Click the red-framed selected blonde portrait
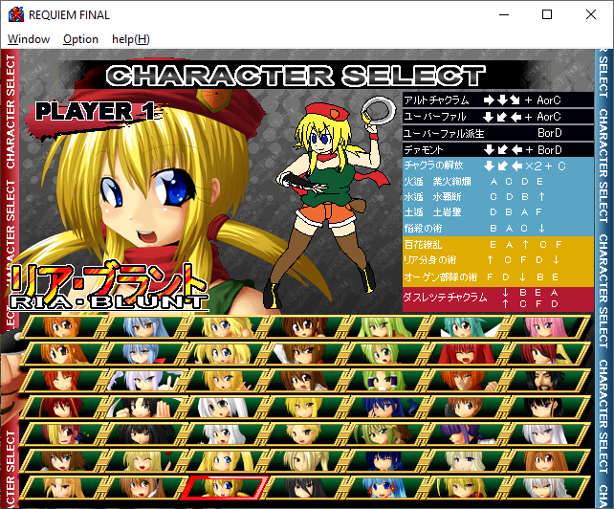This screenshot has height=509, width=614. pyautogui.click(x=225, y=487)
